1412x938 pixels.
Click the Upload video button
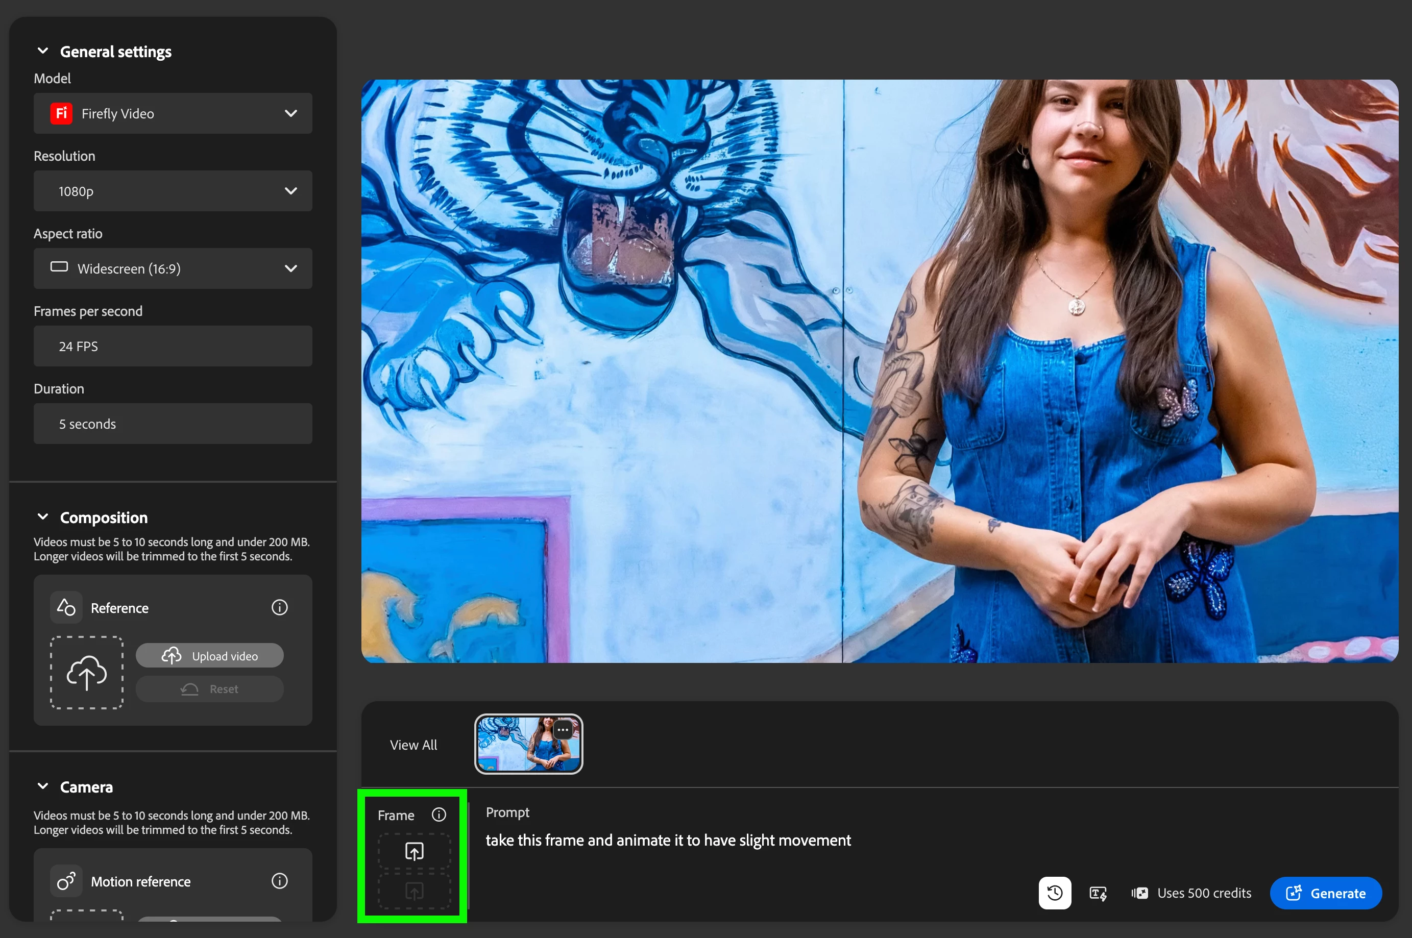point(209,656)
